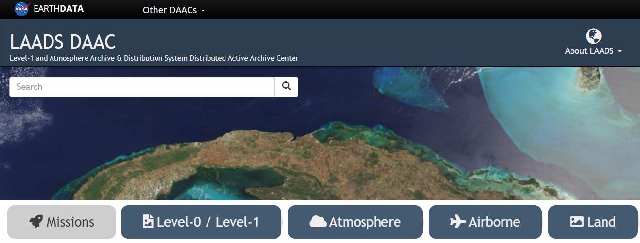Screen dimensions: 640x243
Task: Click the airplane icon on Airborne
Action: click(x=458, y=222)
